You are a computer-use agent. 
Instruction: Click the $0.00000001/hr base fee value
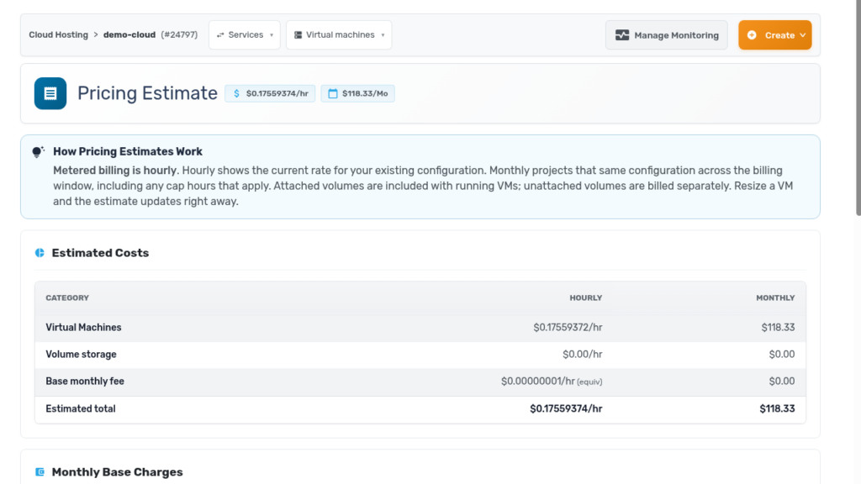[x=552, y=381]
